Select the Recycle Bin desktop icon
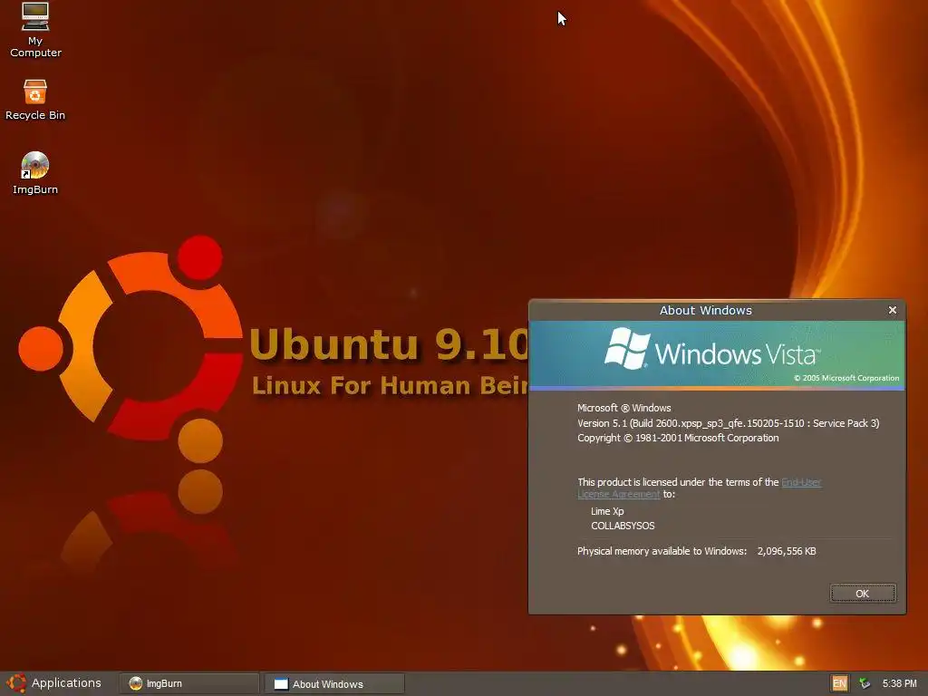This screenshot has width=928, height=696. coord(35,100)
